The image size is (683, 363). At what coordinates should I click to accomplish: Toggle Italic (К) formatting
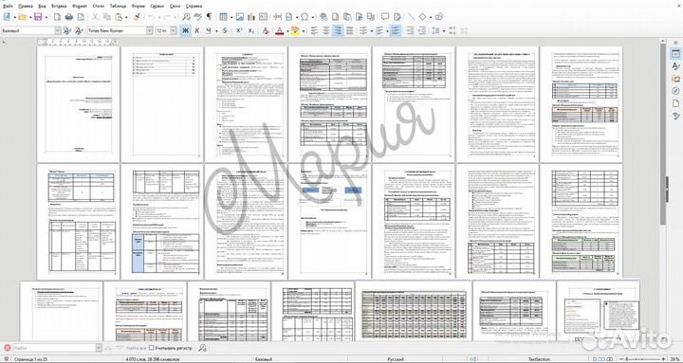pos(197,30)
